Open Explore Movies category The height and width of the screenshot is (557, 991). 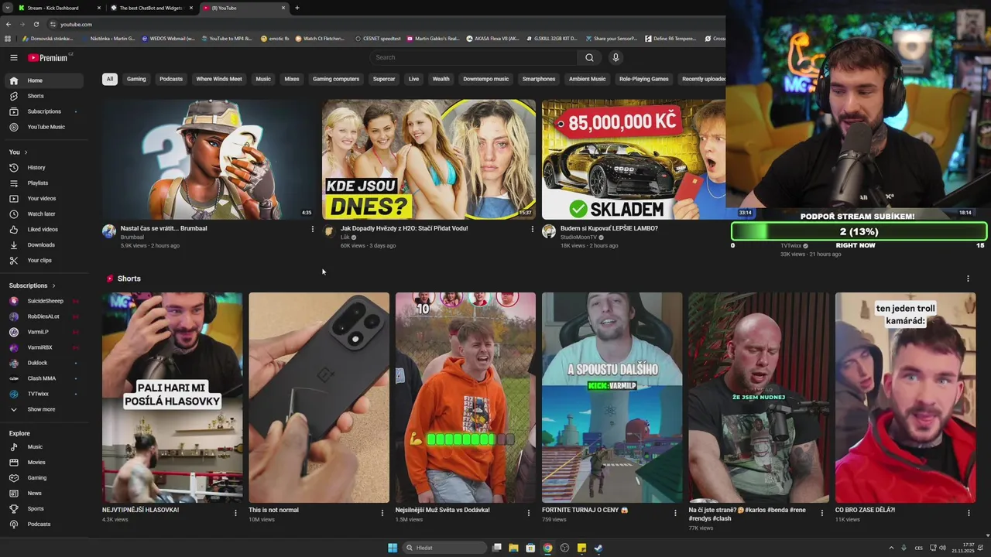(43, 462)
